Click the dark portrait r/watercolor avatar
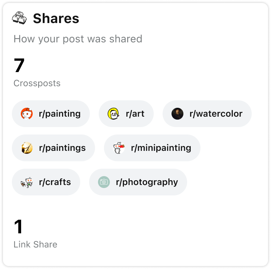This screenshot has height=269, width=271. 177,114
